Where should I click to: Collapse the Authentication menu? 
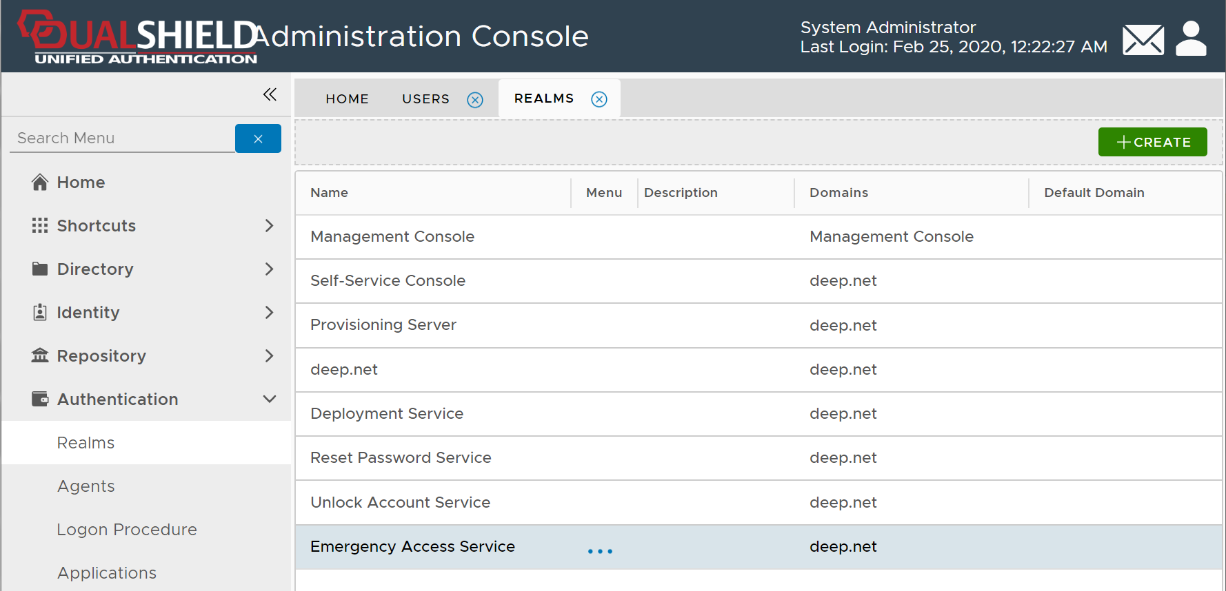pos(269,400)
